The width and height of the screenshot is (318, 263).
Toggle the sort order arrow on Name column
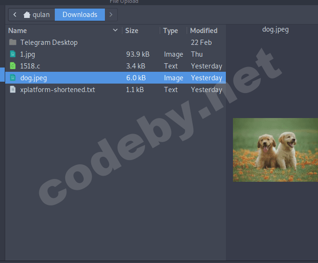(115, 30)
